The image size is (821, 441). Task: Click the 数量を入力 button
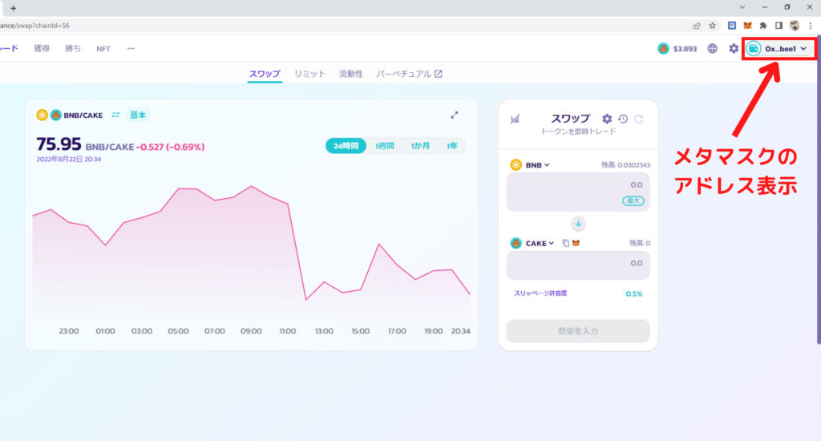[x=578, y=331]
